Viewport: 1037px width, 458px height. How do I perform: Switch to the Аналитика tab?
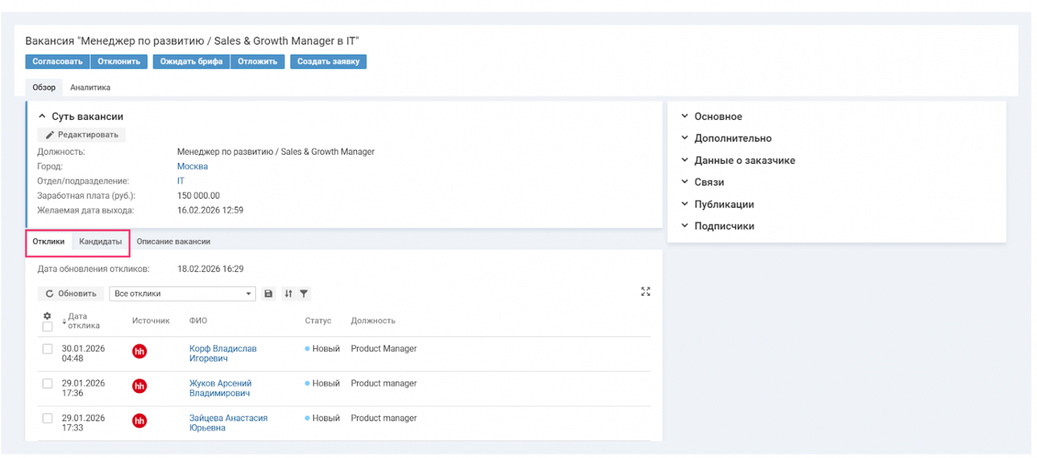click(x=90, y=87)
